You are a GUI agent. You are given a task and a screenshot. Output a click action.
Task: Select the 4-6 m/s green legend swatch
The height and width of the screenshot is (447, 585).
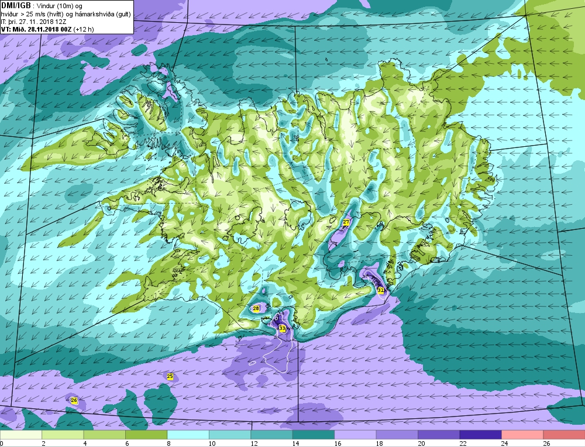click(105, 435)
